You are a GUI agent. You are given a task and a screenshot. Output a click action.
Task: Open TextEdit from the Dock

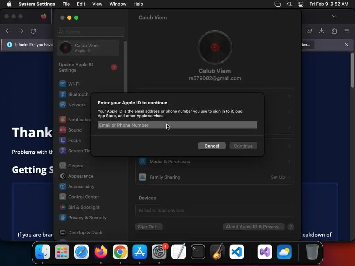(179, 251)
